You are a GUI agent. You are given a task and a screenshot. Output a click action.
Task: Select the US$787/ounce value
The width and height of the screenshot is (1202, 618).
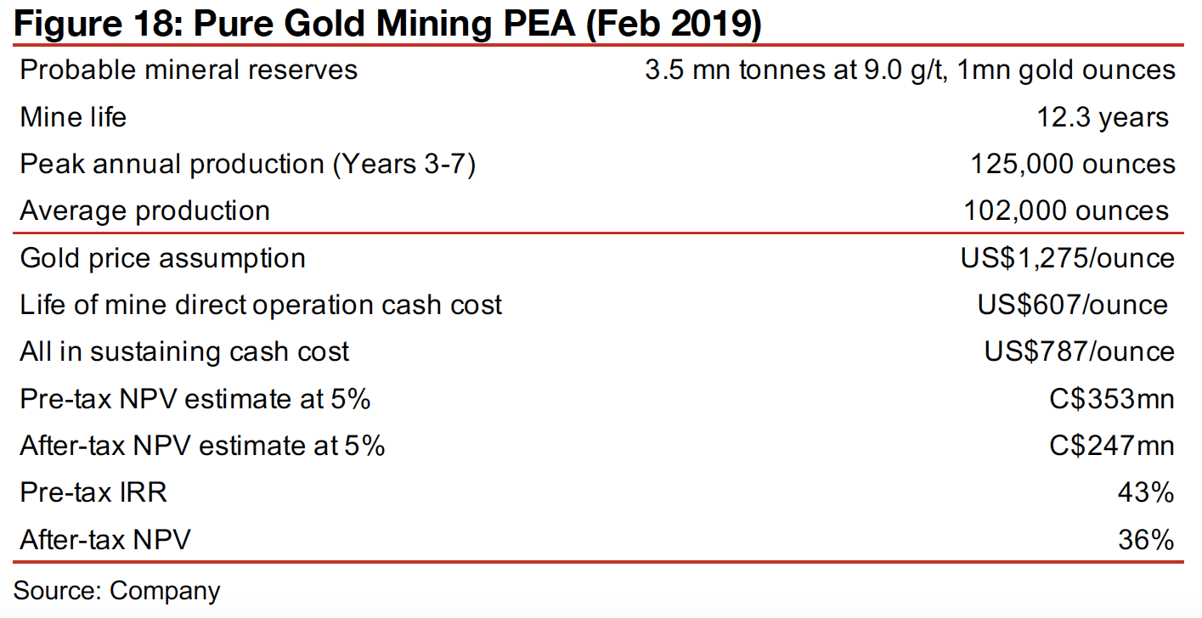click(x=1079, y=351)
